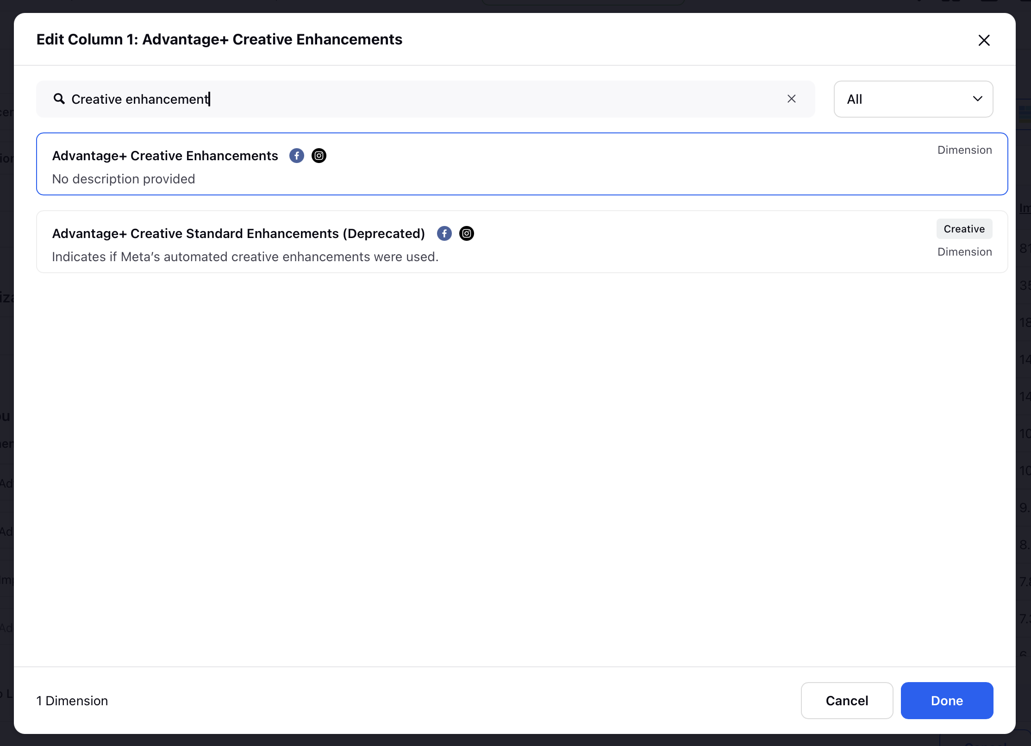Click the Edit Column 1 dialog title
Screen dimensions: 1031x746
click(219, 39)
